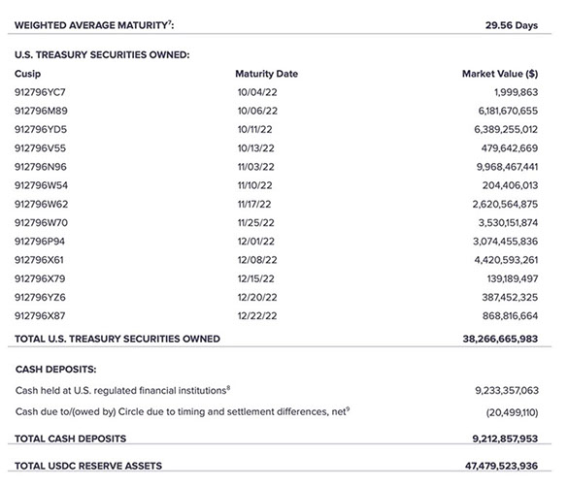
Task: Select the (20,499,110) settlement amount
Action: pyautogui.click(x=512, y=412)
